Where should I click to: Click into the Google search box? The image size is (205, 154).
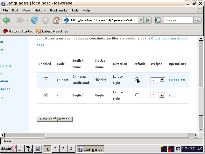click(179, 20)
